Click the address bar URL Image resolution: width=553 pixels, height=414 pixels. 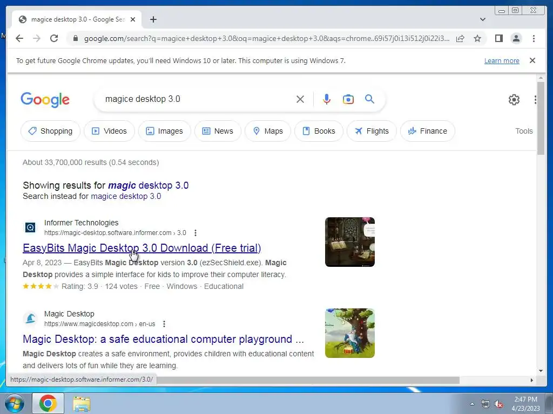267,38
